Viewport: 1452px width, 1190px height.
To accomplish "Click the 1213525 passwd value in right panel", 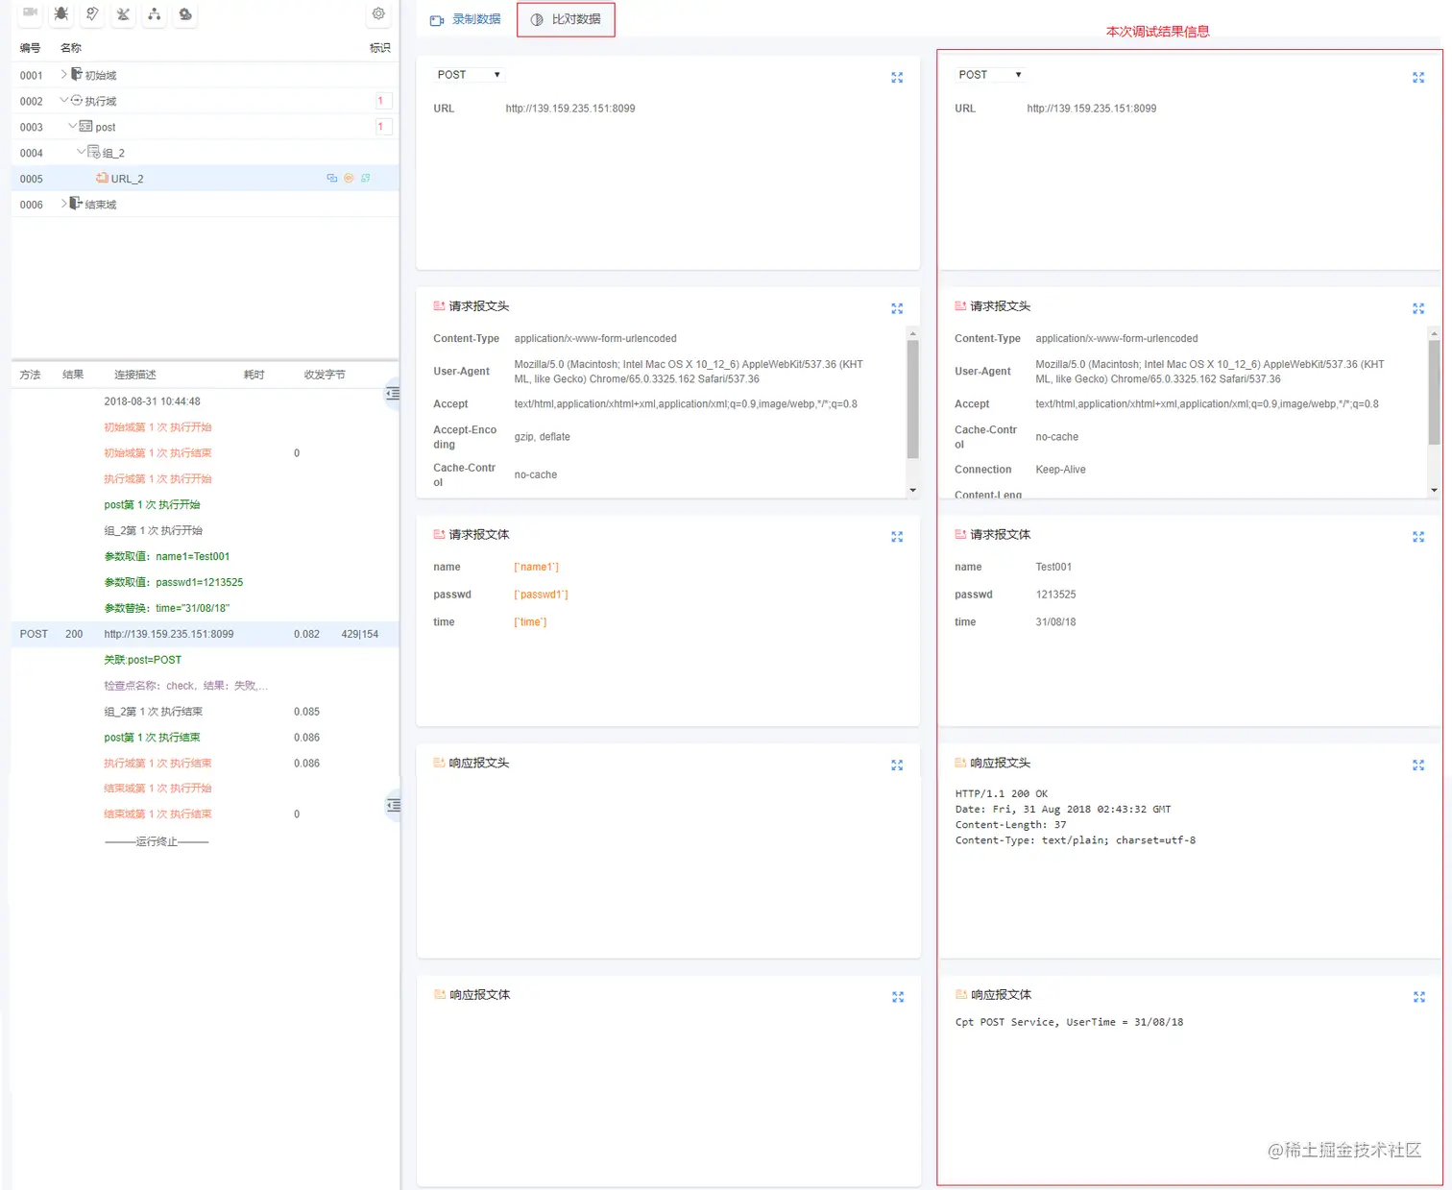I will (1055, 595).
